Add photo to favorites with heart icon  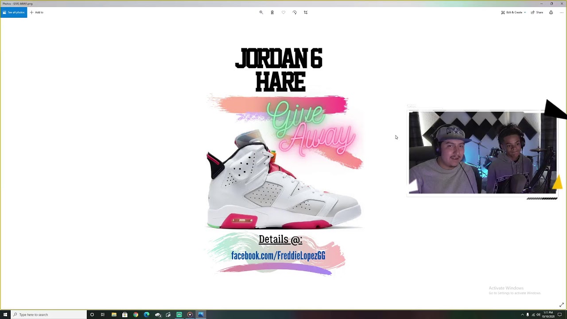(283, 12)
